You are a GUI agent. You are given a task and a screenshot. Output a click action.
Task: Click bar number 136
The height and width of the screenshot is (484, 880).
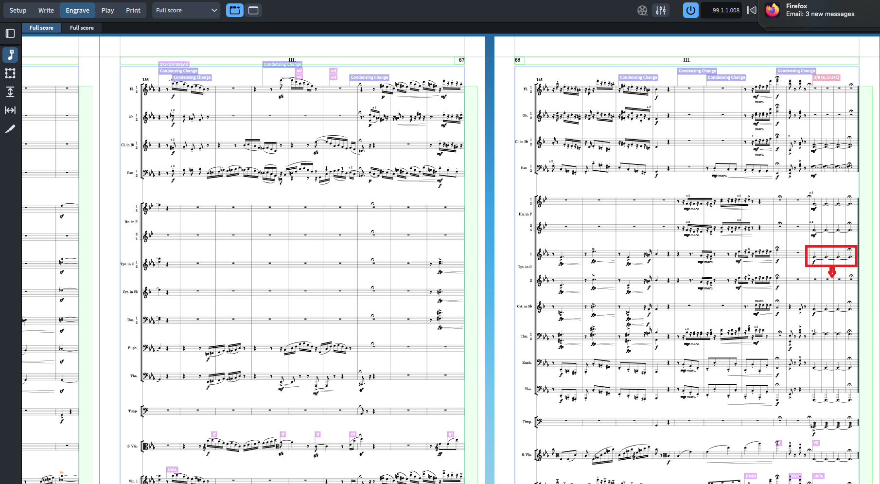pyautogui.click(x=145, y=80)
